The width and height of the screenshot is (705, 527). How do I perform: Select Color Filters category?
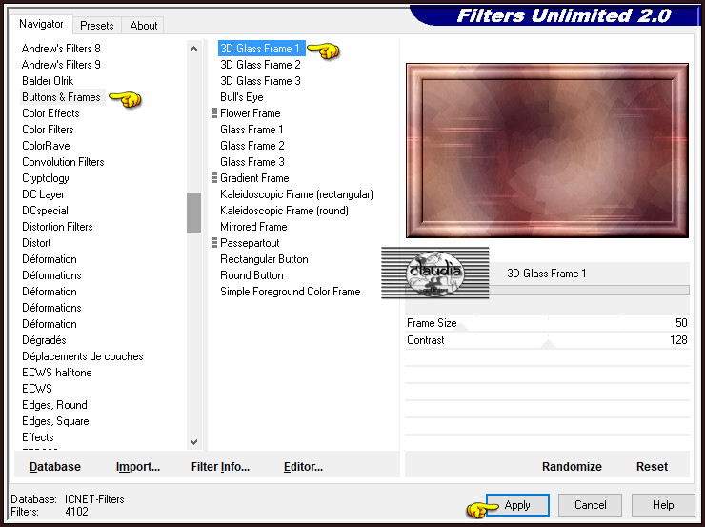coord(48,130)
